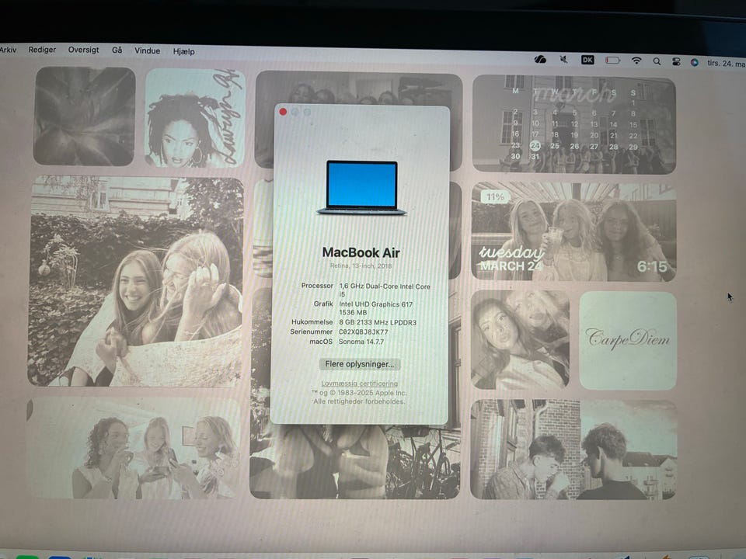Click the two girls with map photo widget
This screenshot has width=746, height=559.
(135, 281)
